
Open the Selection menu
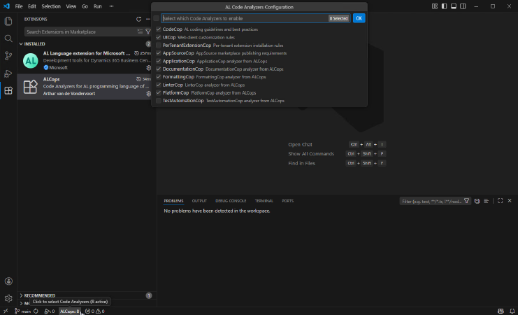tap(51, 6)
